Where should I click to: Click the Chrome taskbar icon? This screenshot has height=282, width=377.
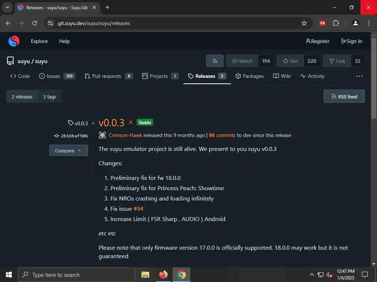182,275
